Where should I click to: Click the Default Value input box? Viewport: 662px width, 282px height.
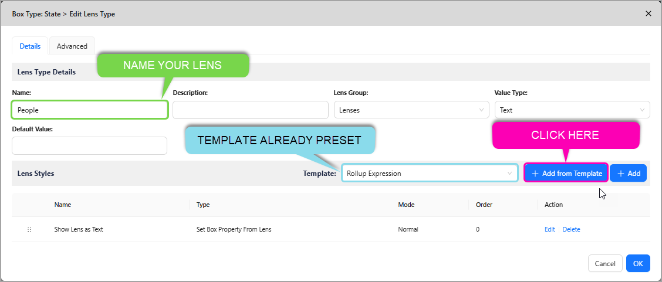(90, 145)
